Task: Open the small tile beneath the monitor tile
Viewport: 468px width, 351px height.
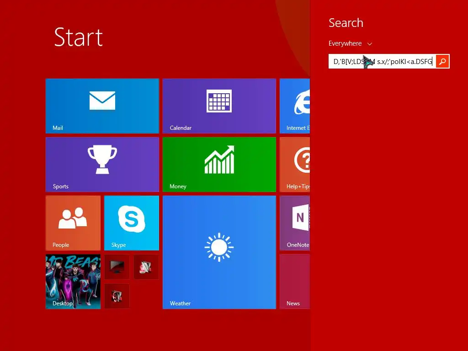Action: 117,296
